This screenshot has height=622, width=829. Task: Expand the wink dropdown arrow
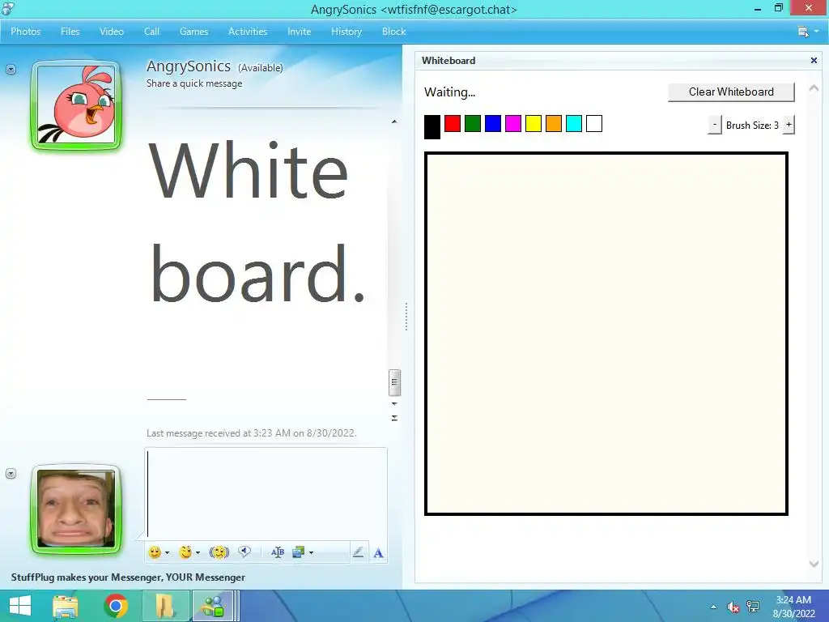(198, 553)
